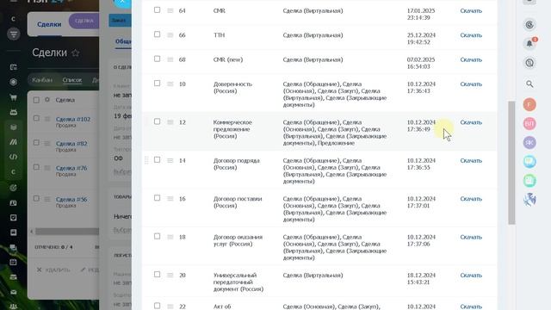
Task: Click the shopping cart icon in left sidebar
Action: 14,97
